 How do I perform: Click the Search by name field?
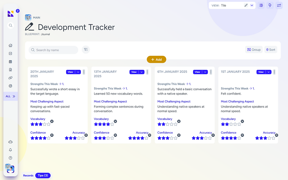[x=53, y=50]
